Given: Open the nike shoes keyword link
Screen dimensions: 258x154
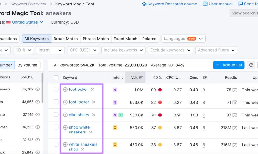Looking at the screenshot, I should (x=79, y=115).
